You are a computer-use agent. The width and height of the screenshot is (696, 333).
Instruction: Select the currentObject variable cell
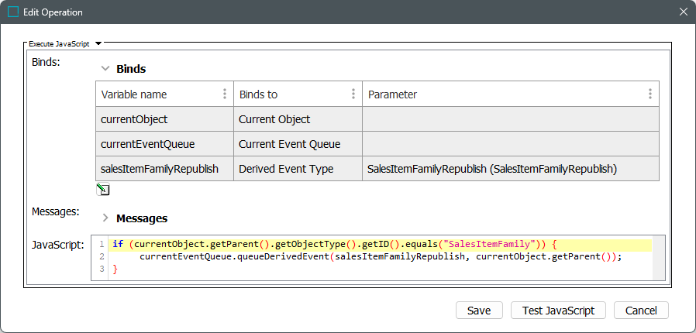[x=164, y=119]
